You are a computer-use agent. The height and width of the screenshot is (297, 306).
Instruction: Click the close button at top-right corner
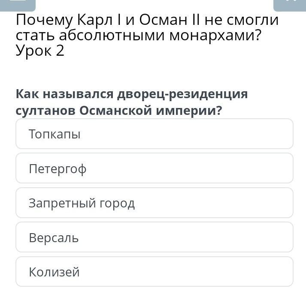pyautogui.click(x=289, y=3)
